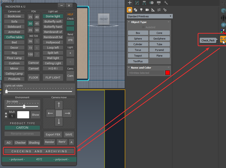The image size is (226, 168).
Task: Select the Shapes category icon
Action: (x=136, y=10)
